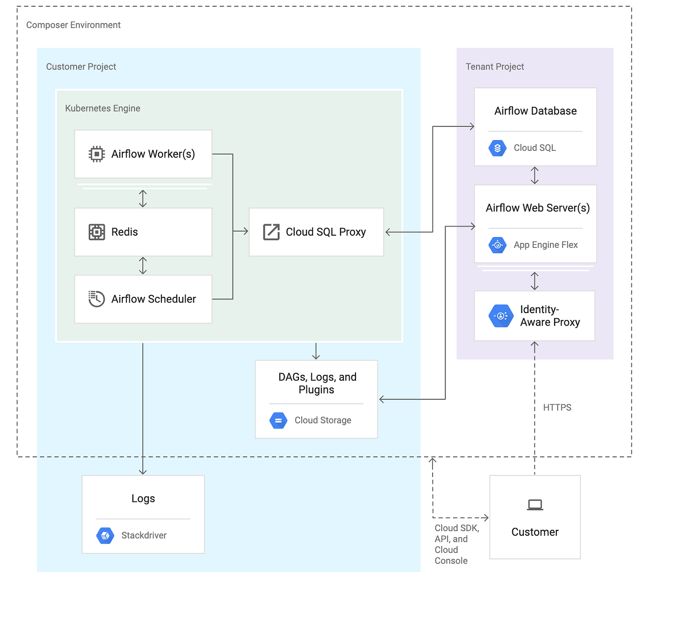Select the Identity-Aware Proxy label
Screen dimensions: 675x629
click(550, 316)
